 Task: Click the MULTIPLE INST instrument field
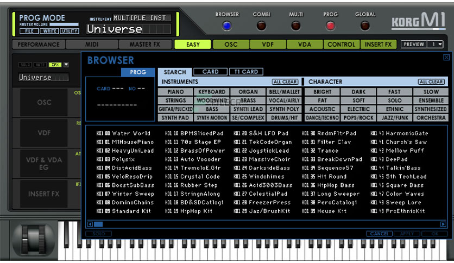[142, 18]
